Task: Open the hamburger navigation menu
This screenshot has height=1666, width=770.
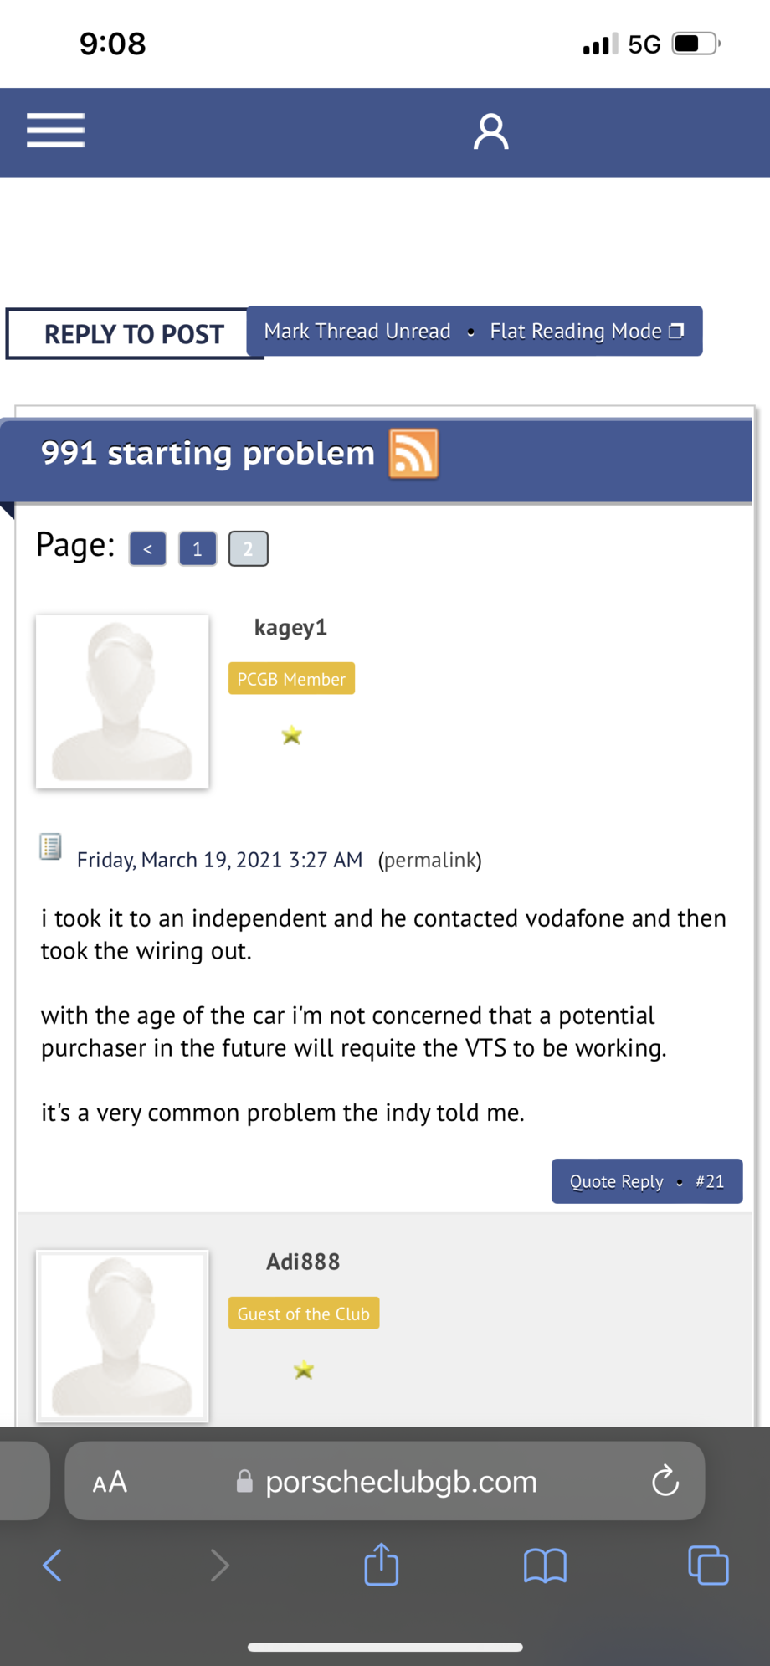Action: point(55,131)
